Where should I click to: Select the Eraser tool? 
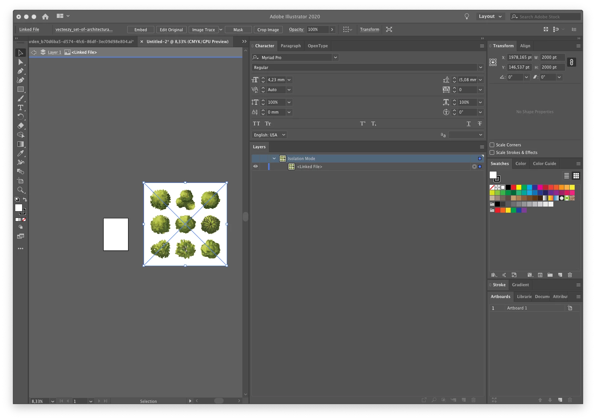point(21,126)
